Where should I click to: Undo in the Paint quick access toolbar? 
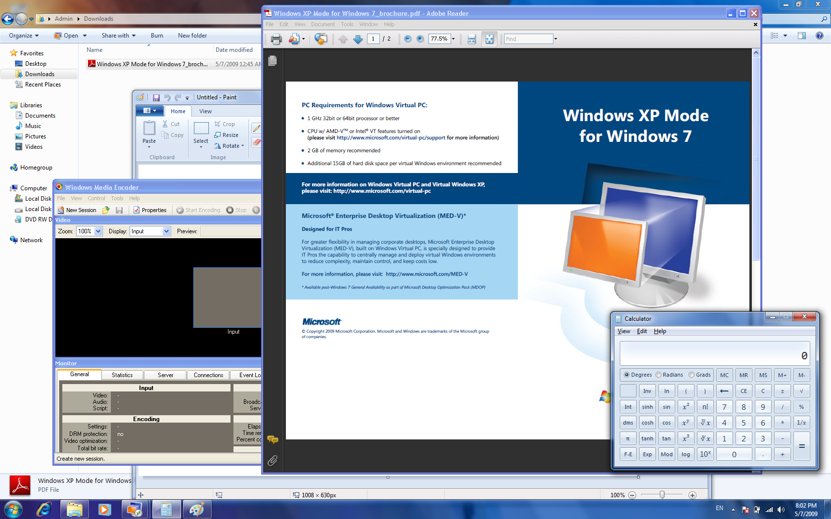tap(167, 97)
